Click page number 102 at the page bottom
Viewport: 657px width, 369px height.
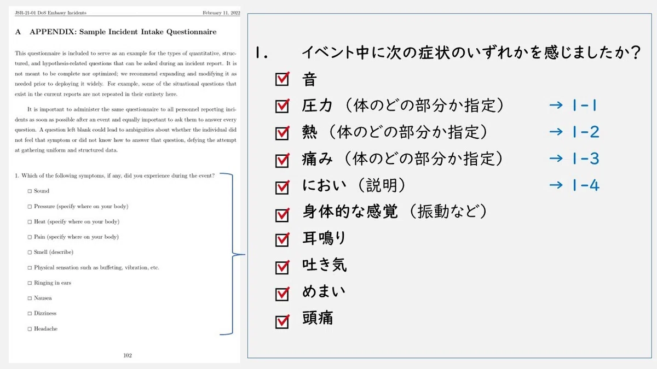point(127,355)
